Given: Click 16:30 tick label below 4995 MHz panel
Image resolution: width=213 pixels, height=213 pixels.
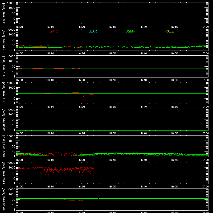Looking at the screenshot, I should [x=112, y=160].
